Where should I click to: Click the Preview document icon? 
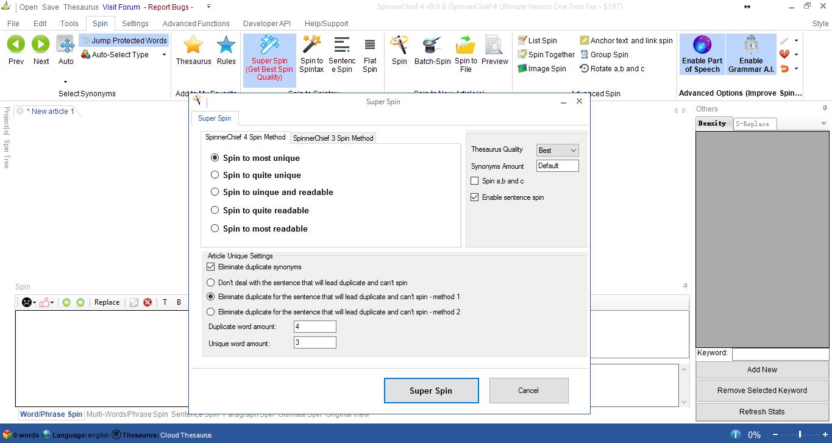pos(494,45)
